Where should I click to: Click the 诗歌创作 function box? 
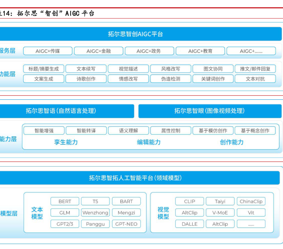[x=86, y=79]
